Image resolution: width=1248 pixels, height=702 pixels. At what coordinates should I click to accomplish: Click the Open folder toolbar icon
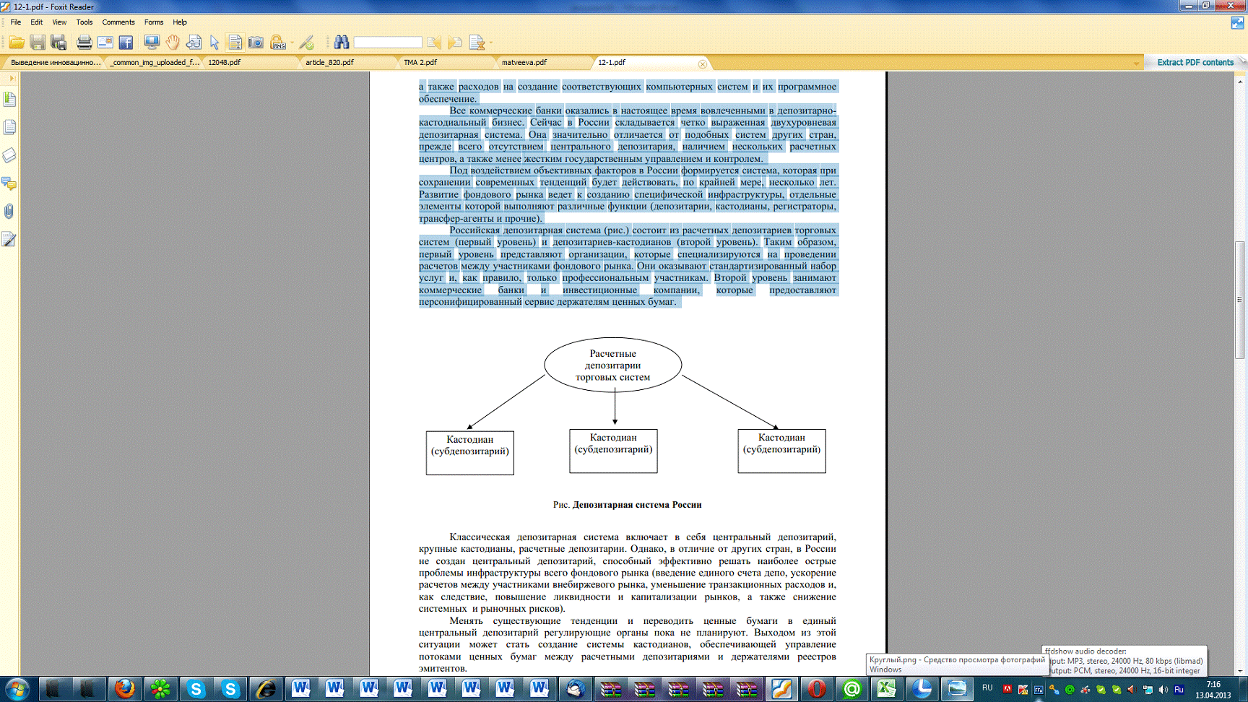coord(16,43)
